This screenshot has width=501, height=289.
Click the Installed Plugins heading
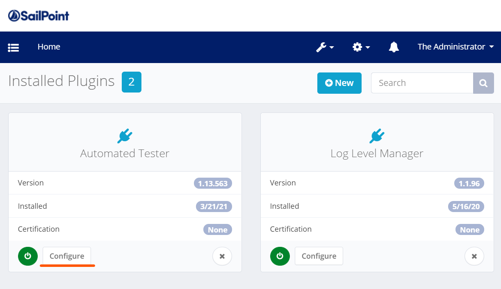[61, 81]
